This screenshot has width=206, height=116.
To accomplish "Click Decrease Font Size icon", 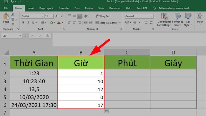I will tap(62, 16).
